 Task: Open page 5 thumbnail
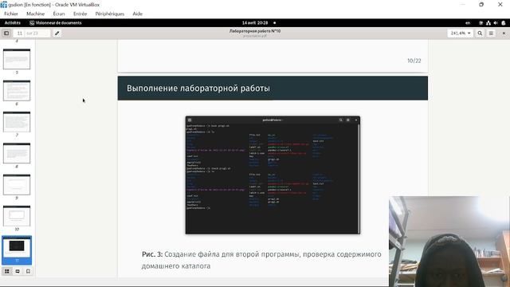(17, 59)
